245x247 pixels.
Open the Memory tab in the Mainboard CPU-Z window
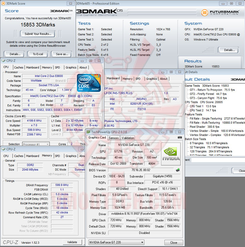(x=128, y=79)
